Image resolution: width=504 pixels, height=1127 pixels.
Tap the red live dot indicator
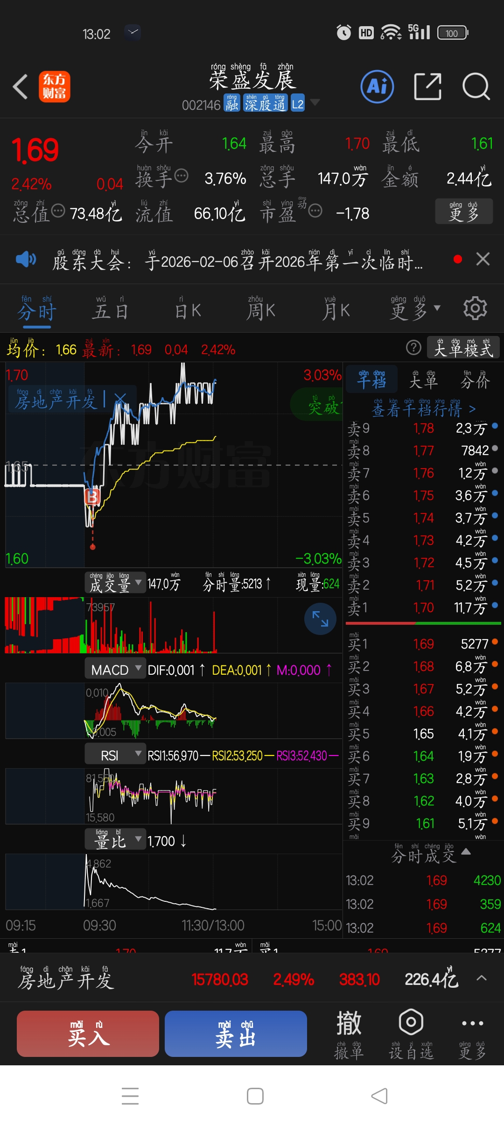tap(458, 259)
